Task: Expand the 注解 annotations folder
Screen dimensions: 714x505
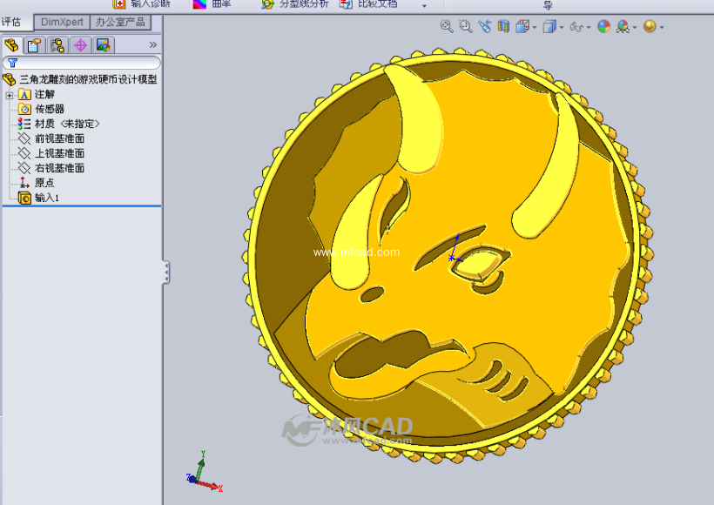Action: click(x=10, y=94)
